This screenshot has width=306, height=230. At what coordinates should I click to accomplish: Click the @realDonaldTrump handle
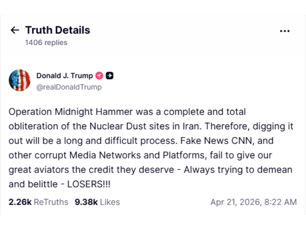click(x=69, y=87)
